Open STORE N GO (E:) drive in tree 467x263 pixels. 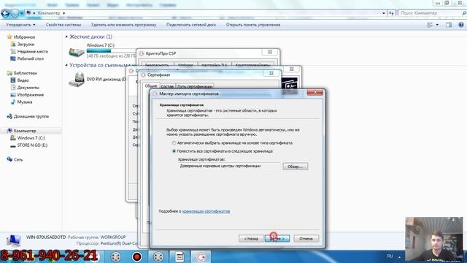coord(32,145)
